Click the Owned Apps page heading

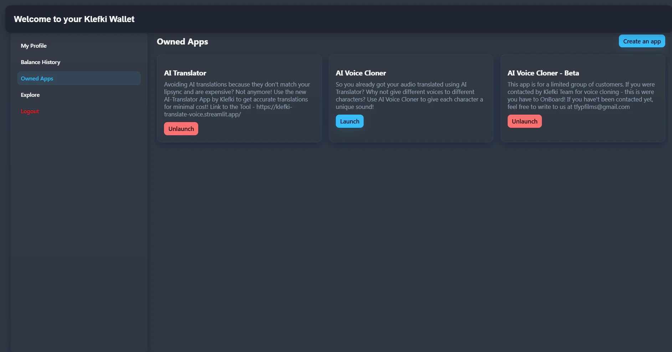coord(183,42)
